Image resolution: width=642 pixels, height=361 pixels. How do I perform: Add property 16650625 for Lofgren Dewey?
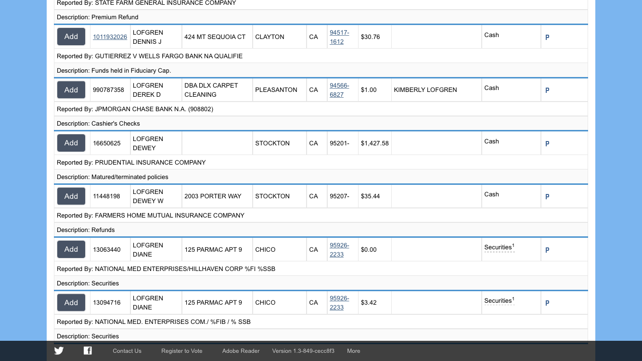click(71, 143)
